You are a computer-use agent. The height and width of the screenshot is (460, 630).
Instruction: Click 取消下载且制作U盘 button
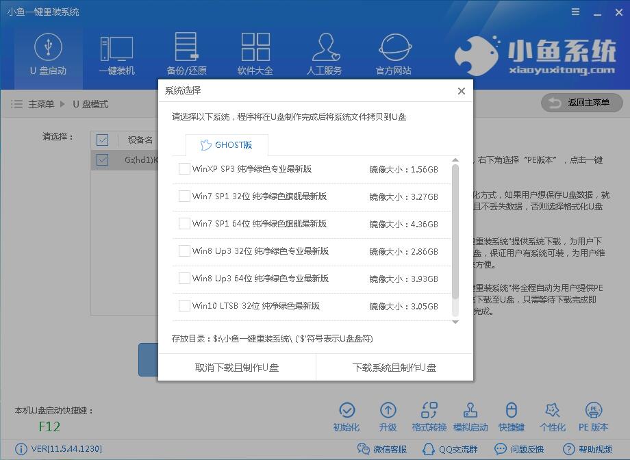pyautogui.click(x=237, y=368)
